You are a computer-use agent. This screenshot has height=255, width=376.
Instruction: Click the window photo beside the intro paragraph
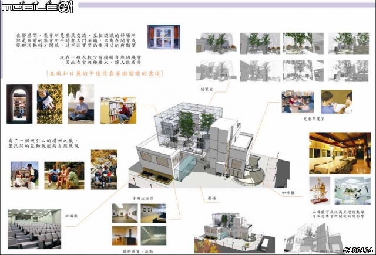coord(164,37)
